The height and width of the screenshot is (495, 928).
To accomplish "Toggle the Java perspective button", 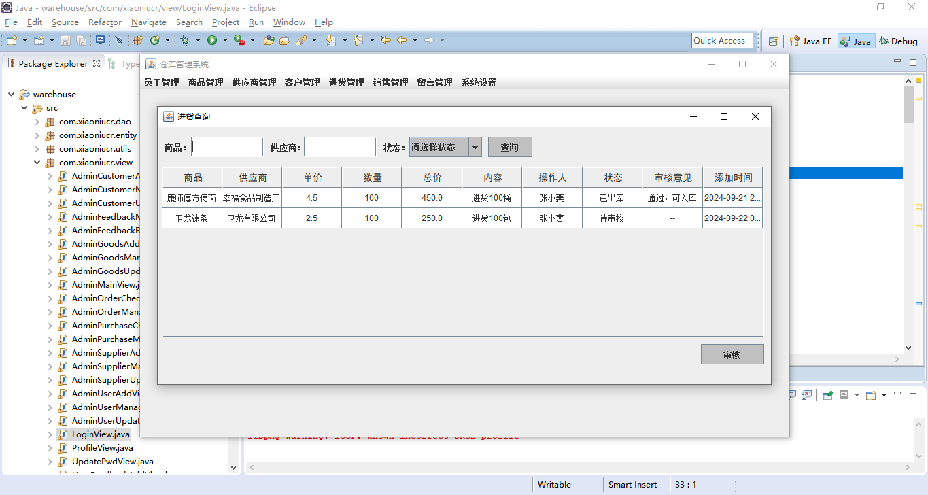I will click(855, 41).
